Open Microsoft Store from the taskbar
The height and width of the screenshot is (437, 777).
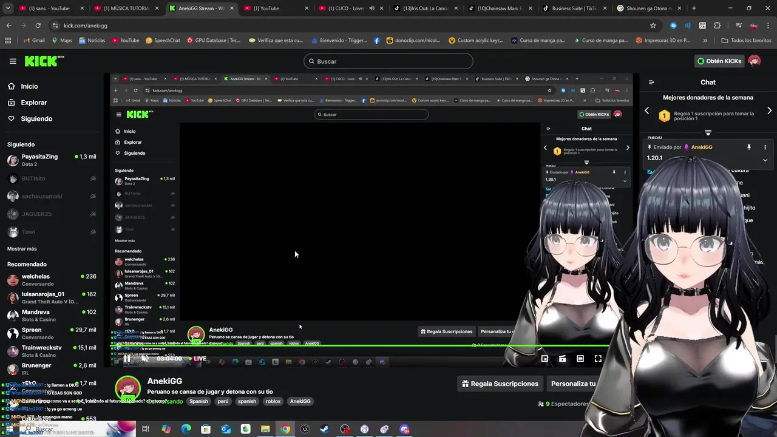[x=206, y=429]
